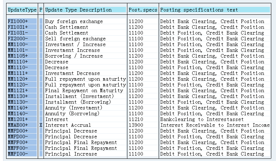The height and width of the screenshot is (161, 276).
Task: Click Interest Receivable to Interest Income text
Action: [215, 125]
